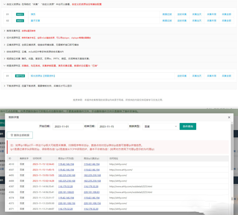The width and height of the screenshot is (238, 215).
Task: Click 数据过滤 for the 演员 row
Action: click(x=167, y=14)
